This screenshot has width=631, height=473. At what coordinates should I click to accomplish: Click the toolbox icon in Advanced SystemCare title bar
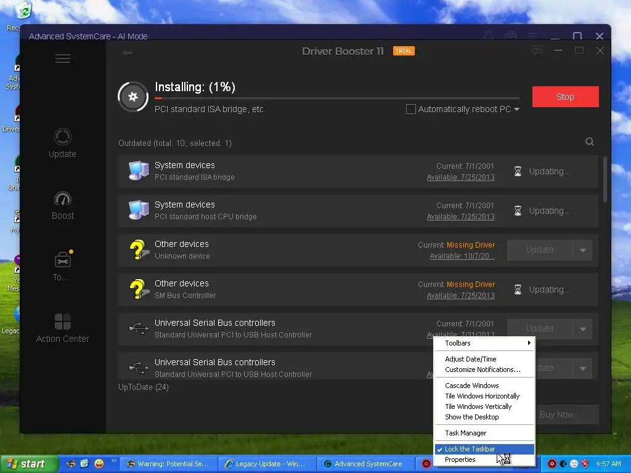pyautogui.click(x=511, y=36)
